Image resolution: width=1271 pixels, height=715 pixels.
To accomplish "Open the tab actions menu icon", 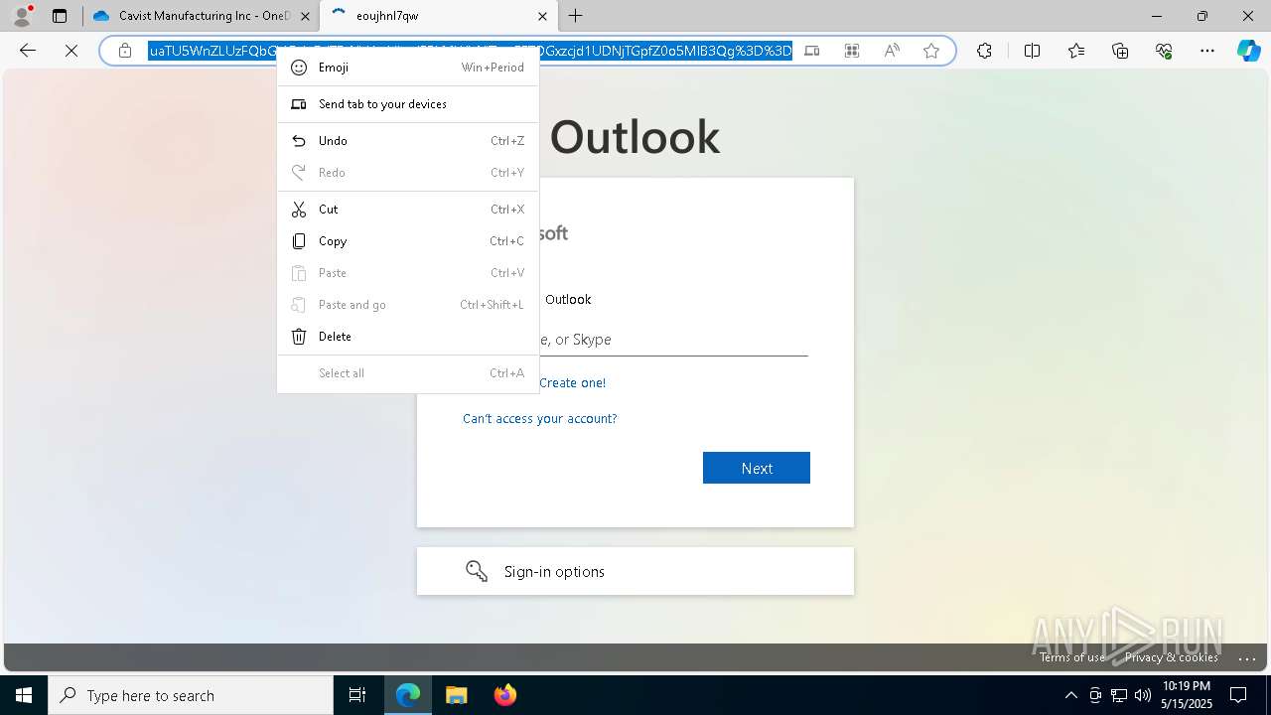I will coord(60,16).
